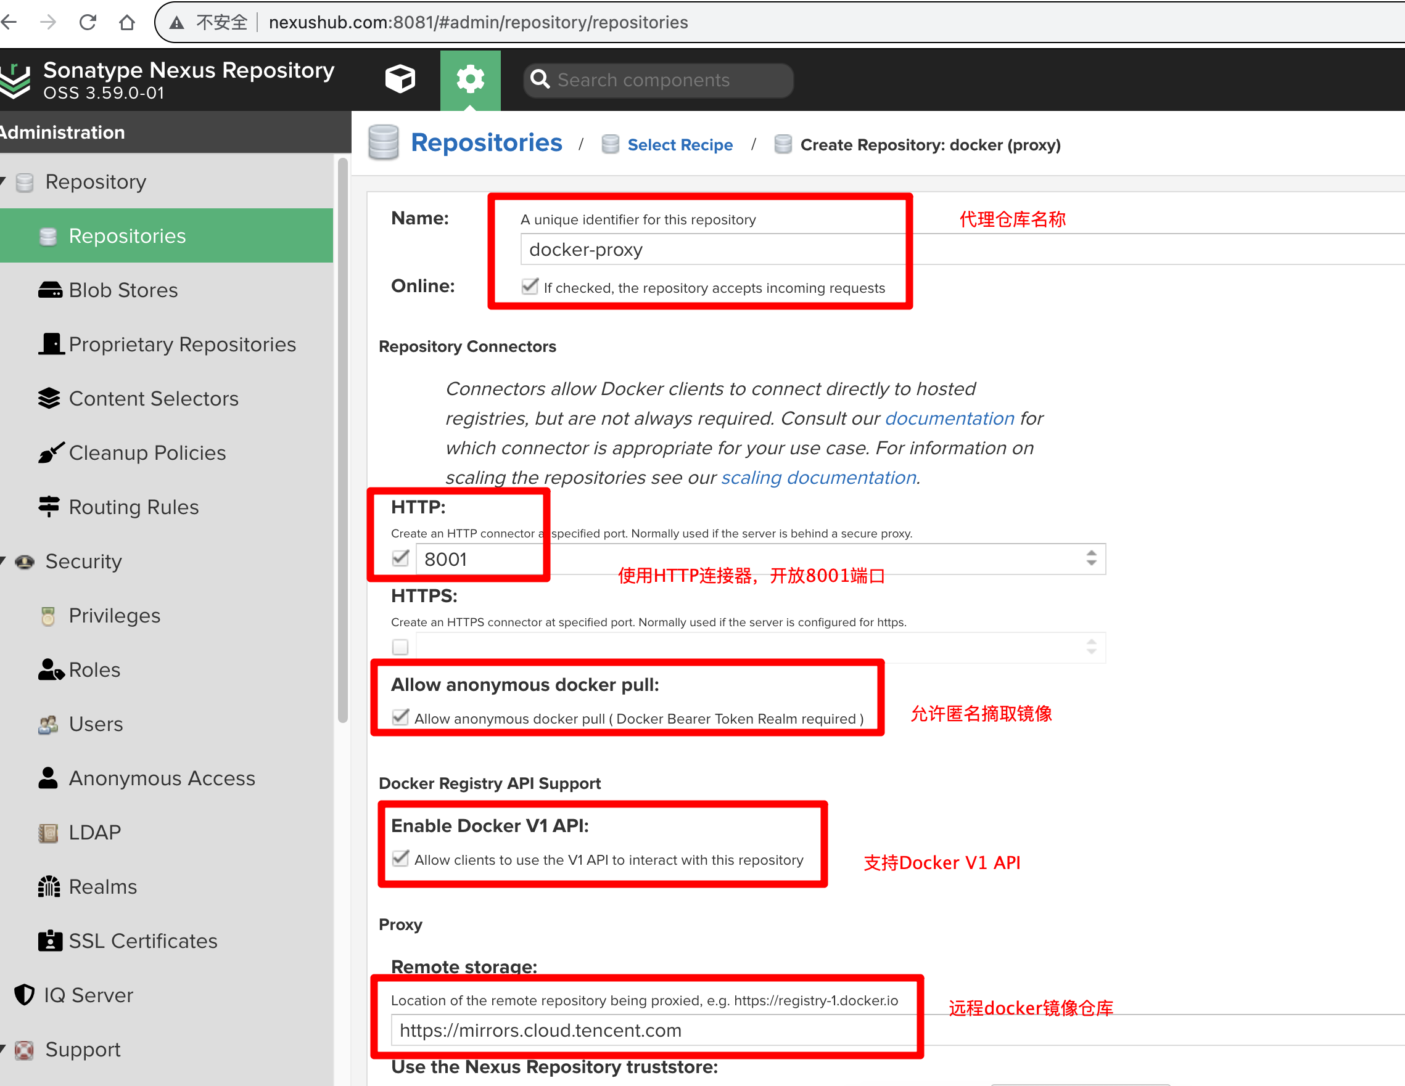This screenshot has width=1405, height=1086.
Task: Click the search magnifier icon
Action: pos(540,80)
